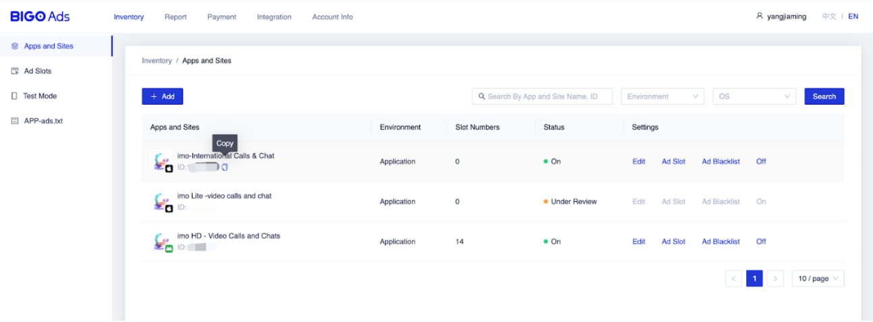The height and width of the screenshot is (322, 873).
Task: Turn Off the imo-International Calls & Chat app
Action: click(x=761, y=161)
